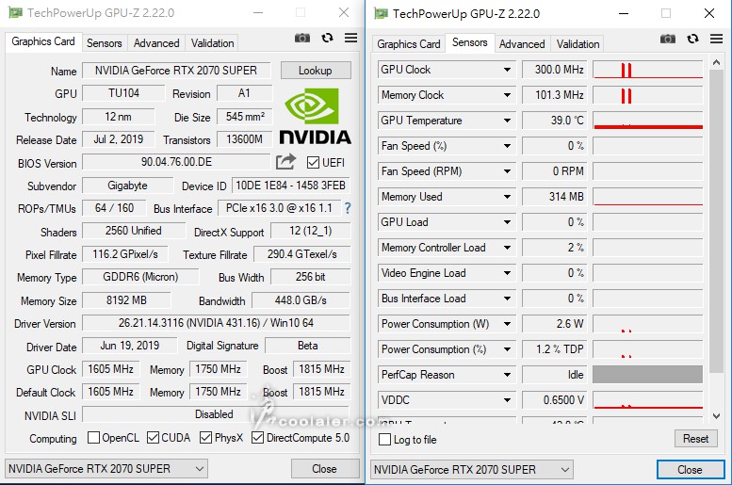732x485 pixels.
Task: Click the BIOS Version field 90.04.76.00.DE
Action: [x=176, y=162]
